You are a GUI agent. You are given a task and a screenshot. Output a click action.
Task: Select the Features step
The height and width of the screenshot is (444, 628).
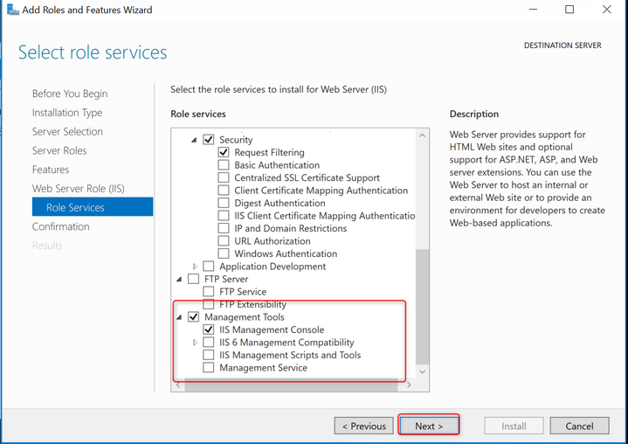(51, 170)
